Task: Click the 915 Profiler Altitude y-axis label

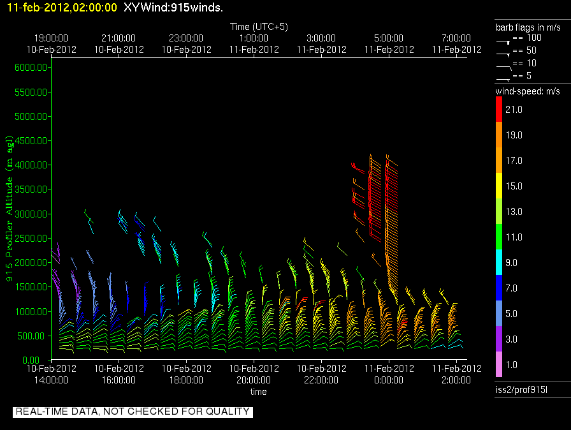Action: tap(10, 207)
